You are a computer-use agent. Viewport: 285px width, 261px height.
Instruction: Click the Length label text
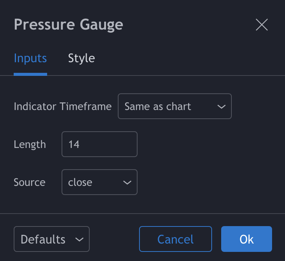30,145
